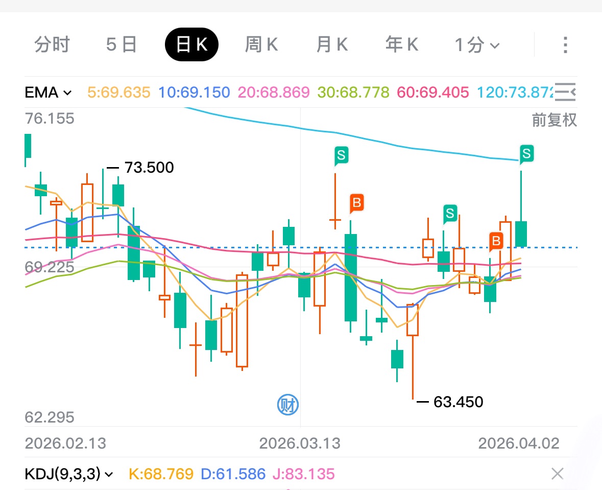Image resolution: width=602 pixels, height=490 pixels.
Task: Switch to the 分时 intraday tab
Action: 52,45
